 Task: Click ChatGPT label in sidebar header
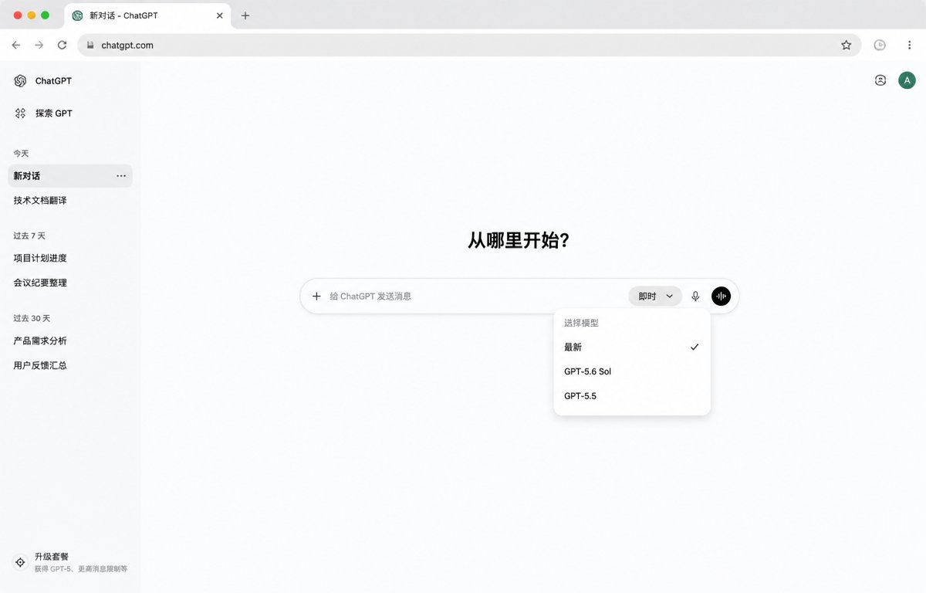pos(53,81)
